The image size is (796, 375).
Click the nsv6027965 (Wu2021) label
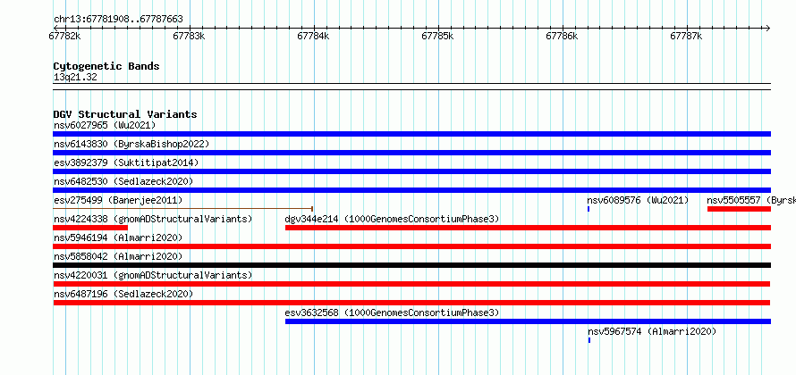[105, 125]
